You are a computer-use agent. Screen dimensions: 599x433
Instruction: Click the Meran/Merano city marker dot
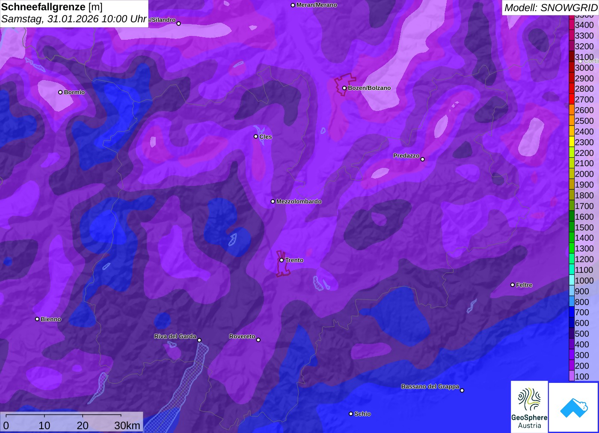pos(293,5)
